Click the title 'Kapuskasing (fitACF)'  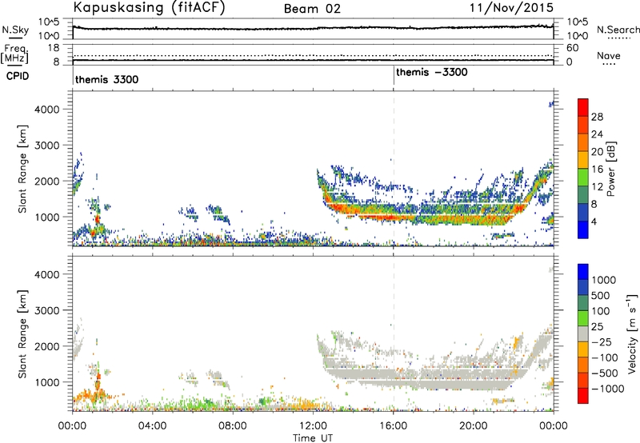coord(149,7)
